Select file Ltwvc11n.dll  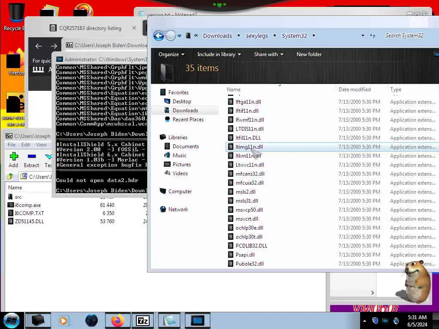pos(250,165)
